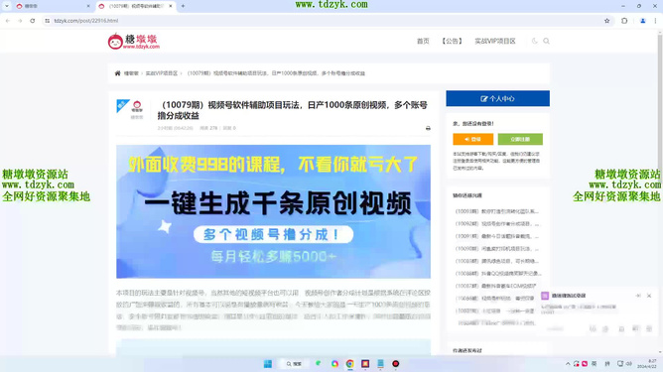Follow the 实战VIP项目区 breadcrumb link
Screen dimensions: 663x372
coord(162,73)
